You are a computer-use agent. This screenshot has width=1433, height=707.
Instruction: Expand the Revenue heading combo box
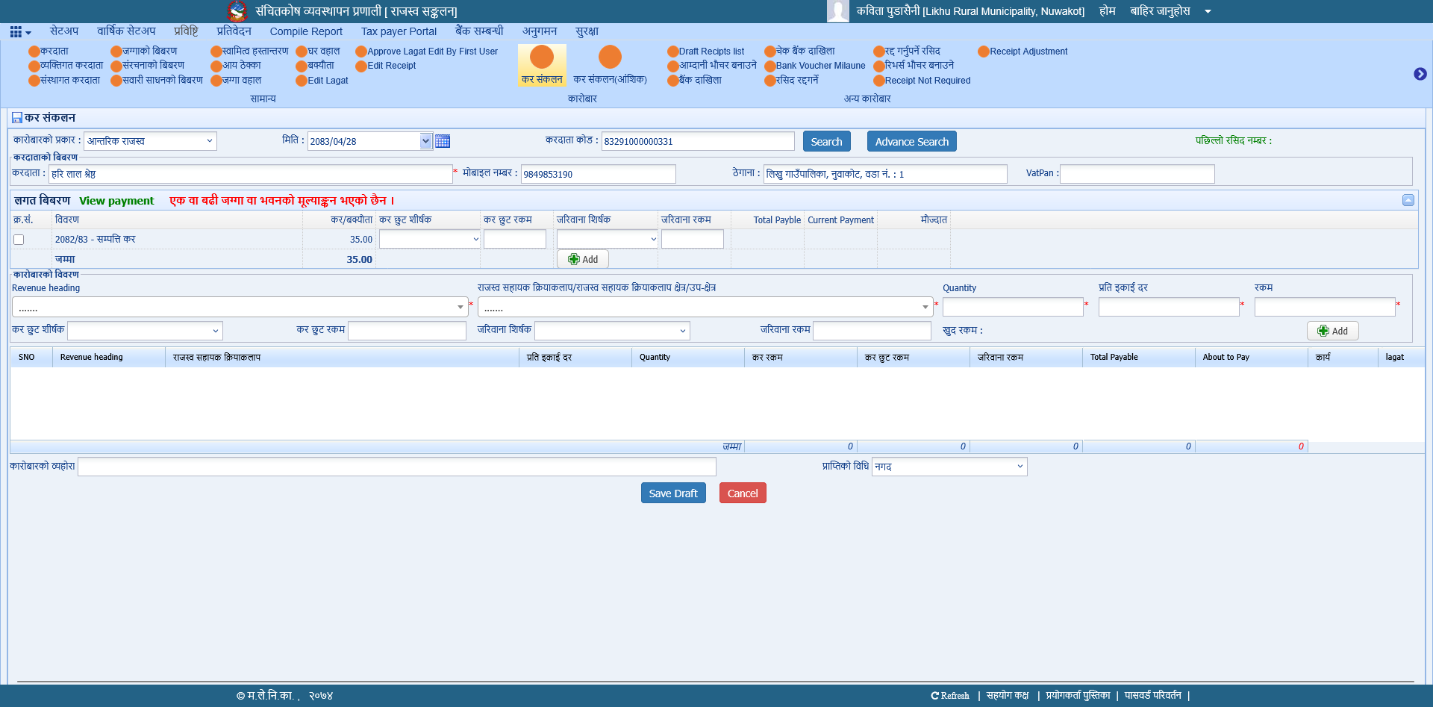tap(240, 307)
